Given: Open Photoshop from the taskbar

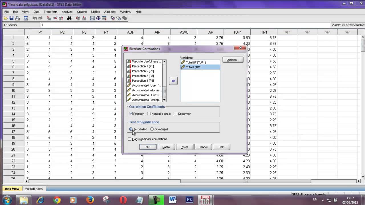Looking at the screenshot, I should [x=189, y=200].
